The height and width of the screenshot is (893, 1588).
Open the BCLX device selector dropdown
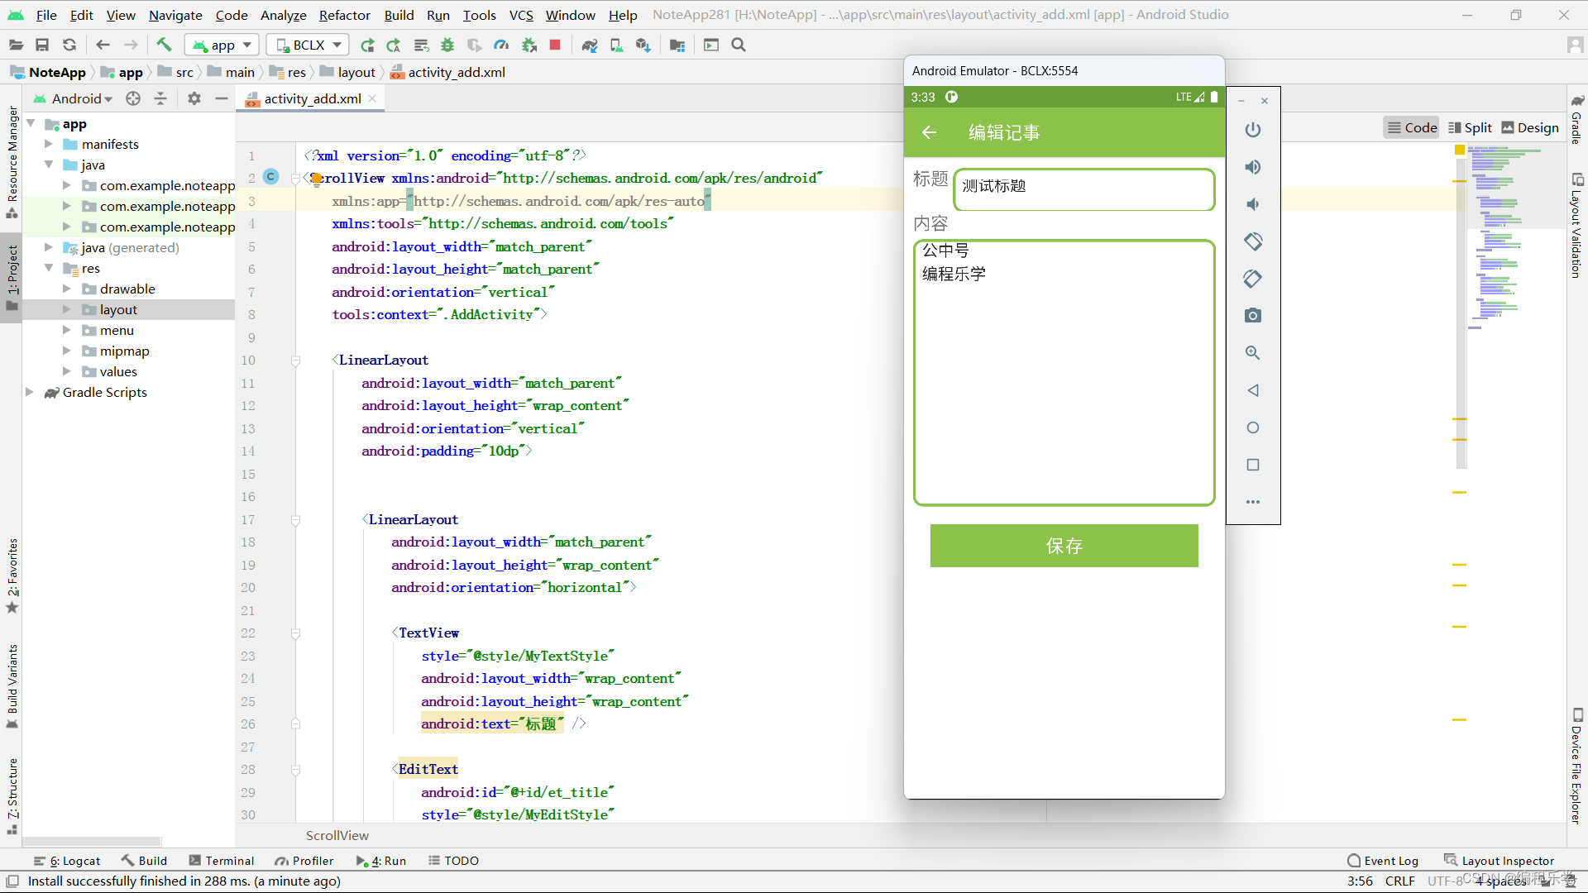[308, 45]
